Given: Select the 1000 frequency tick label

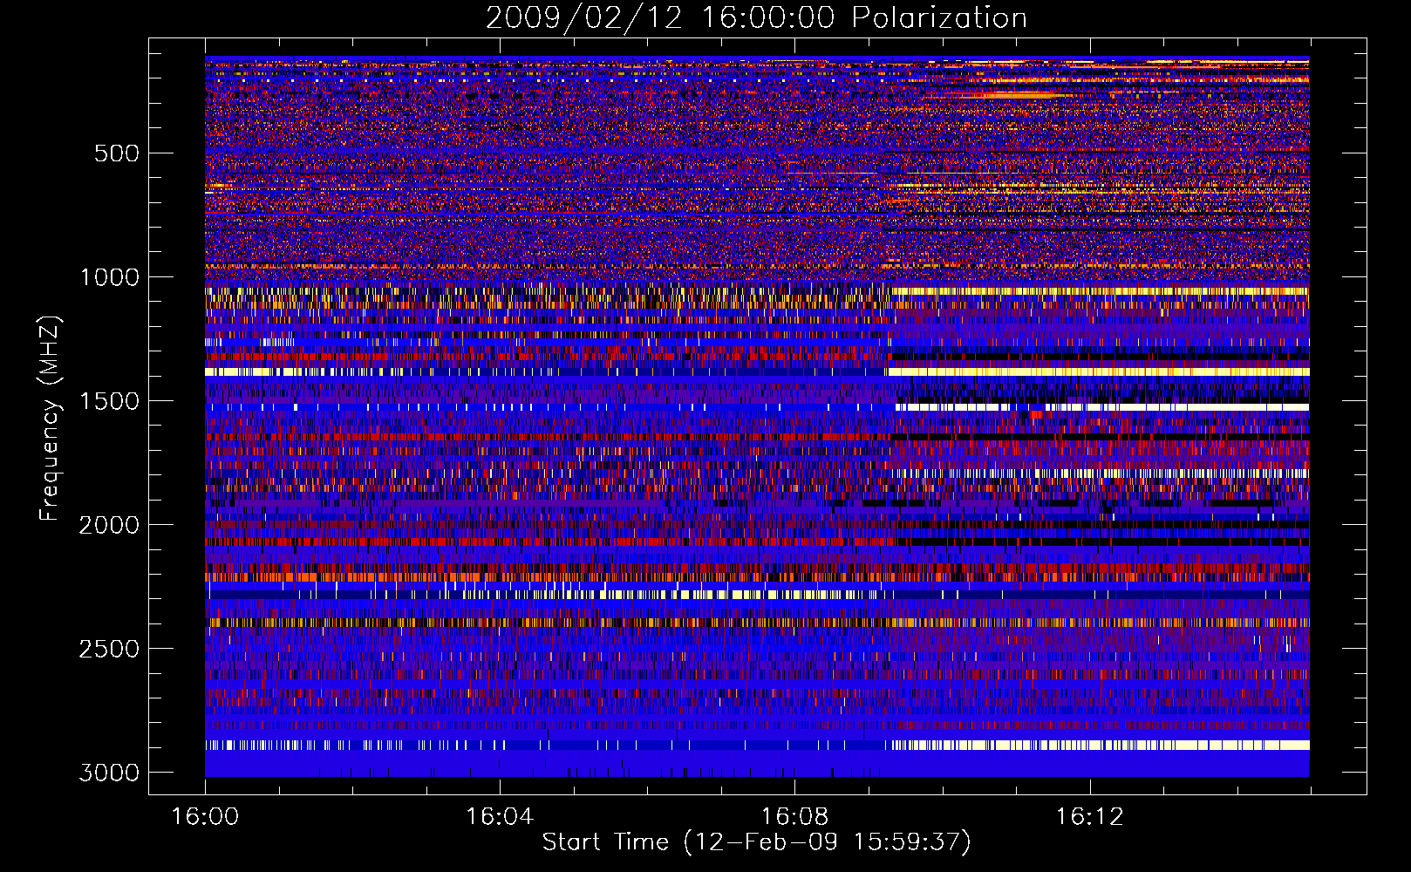Looking at the screenshot, I should [110, 277].
